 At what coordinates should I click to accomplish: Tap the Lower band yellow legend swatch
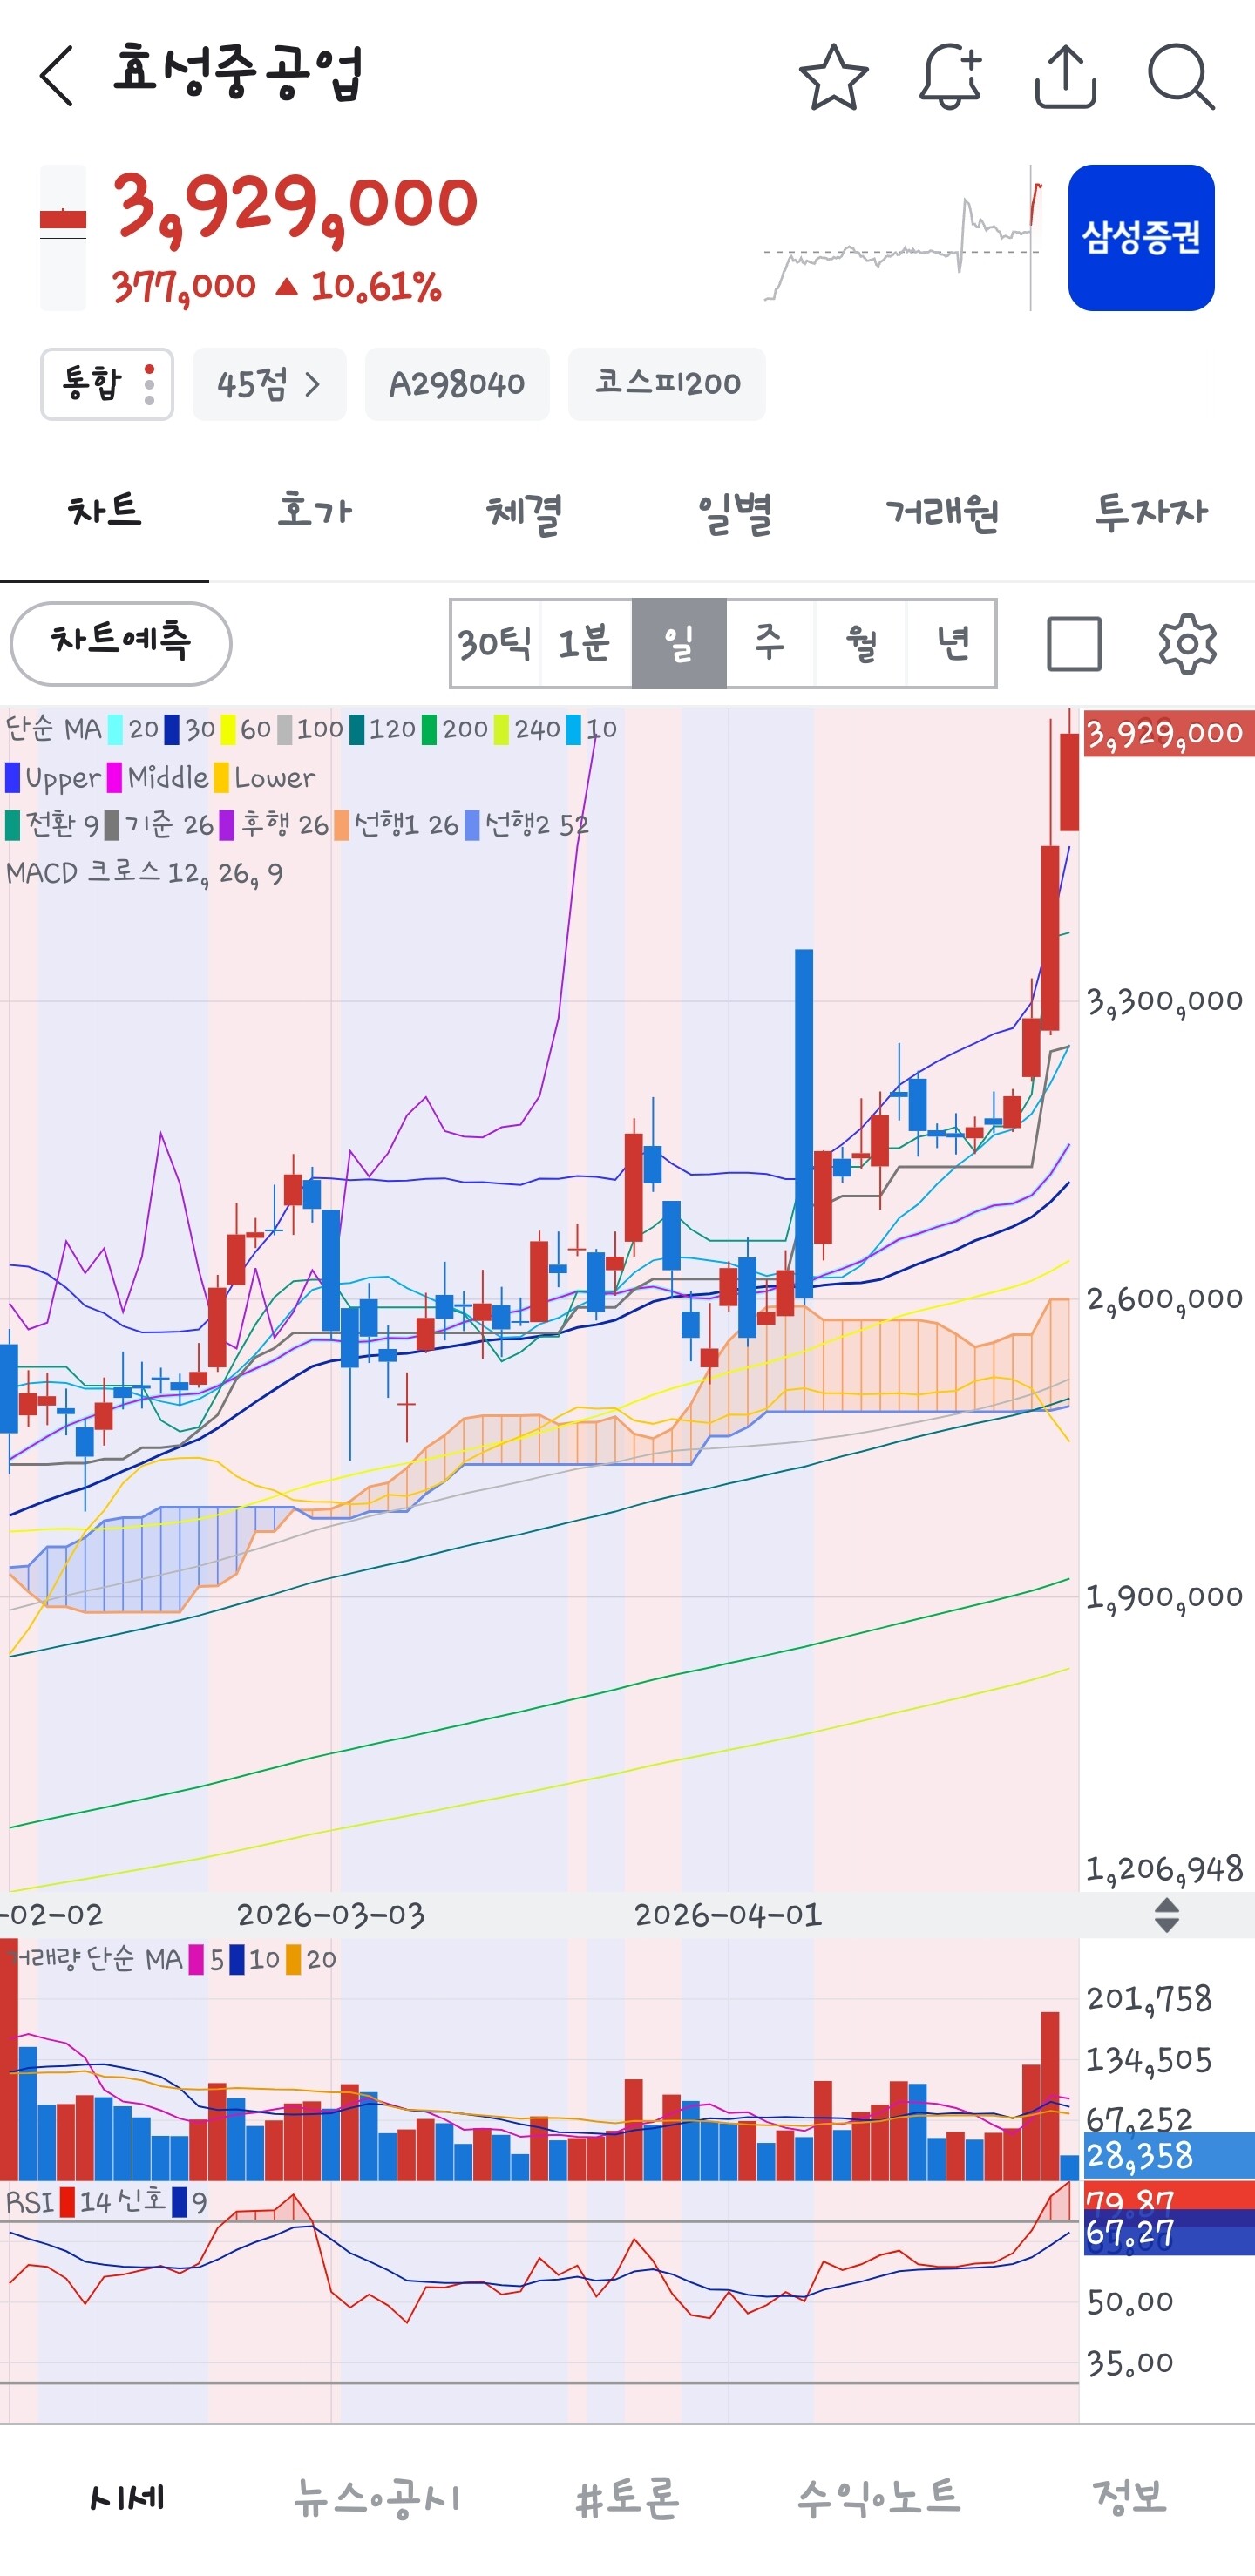pyautogui.click(x=221, y=777)
